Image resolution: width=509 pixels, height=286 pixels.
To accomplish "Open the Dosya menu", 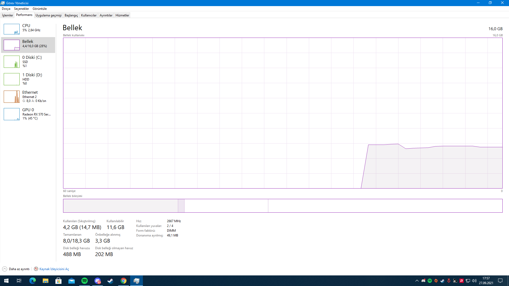I will (6, 9).
